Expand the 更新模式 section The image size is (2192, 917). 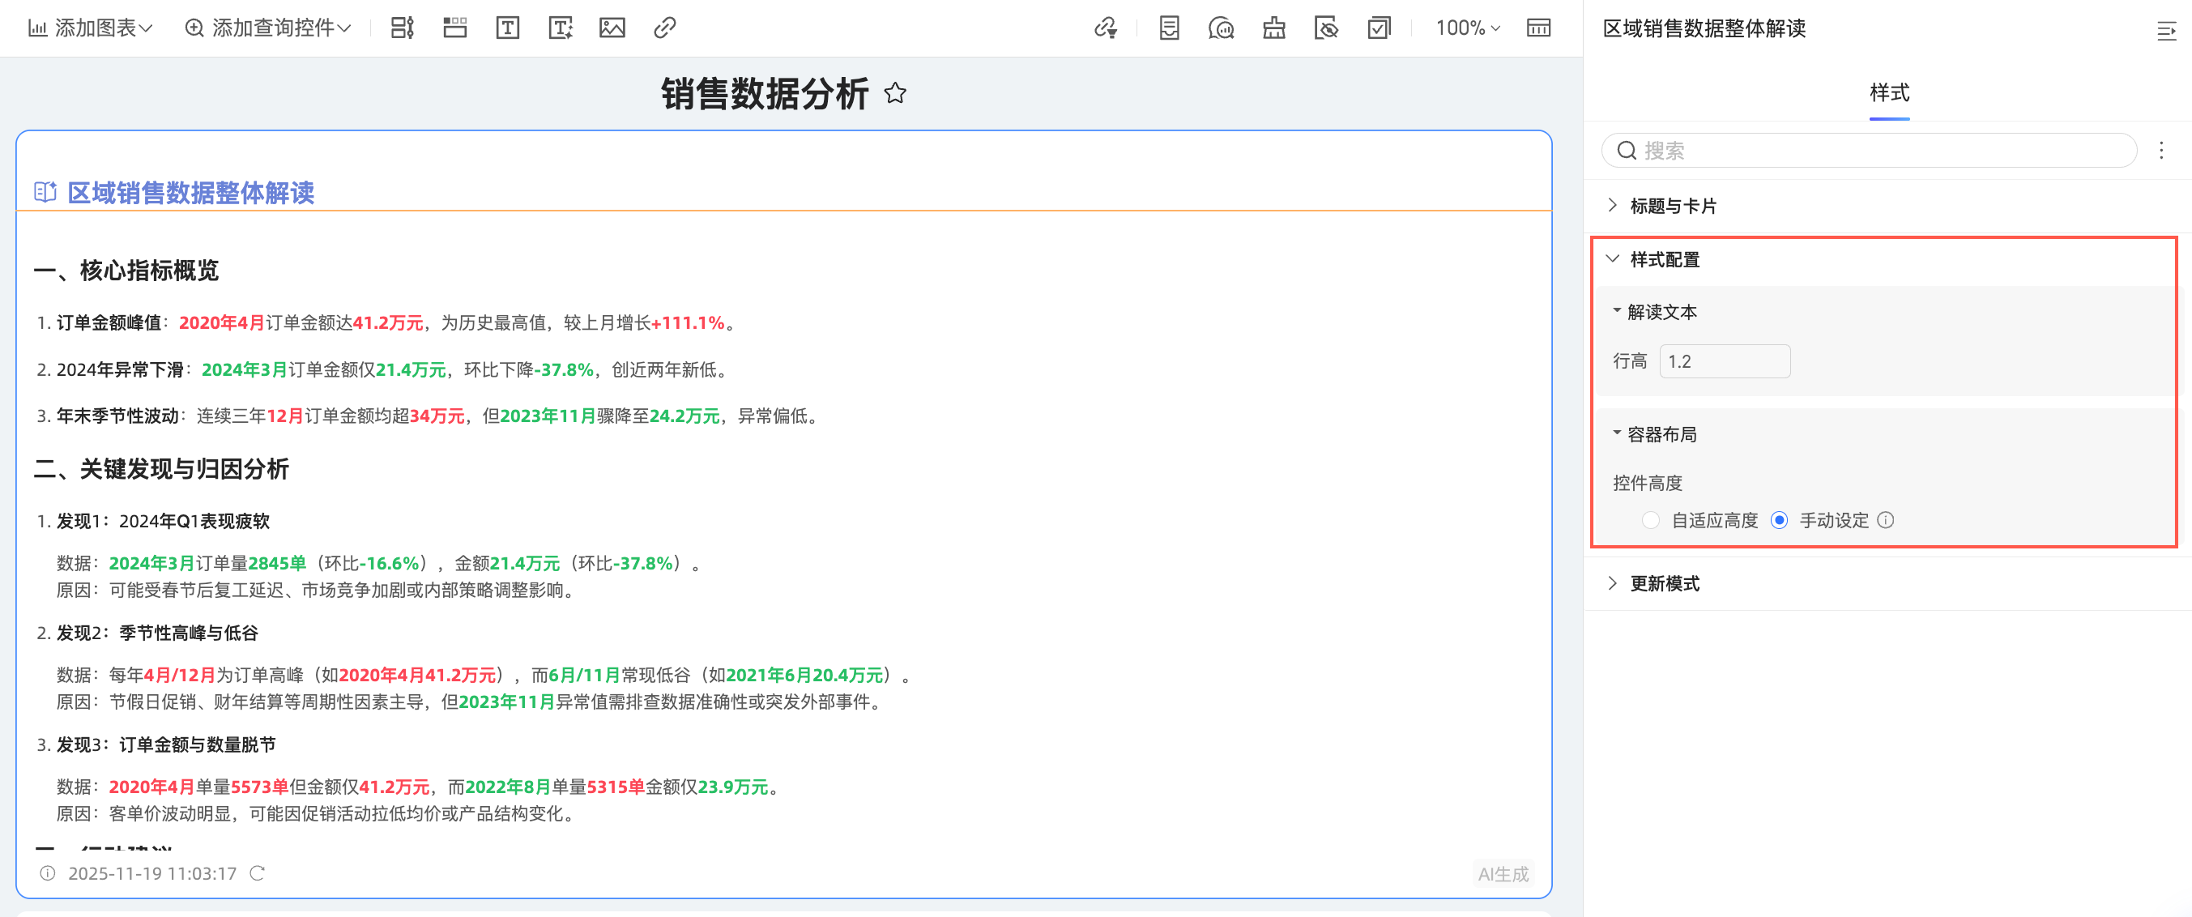coord(1663,583)
